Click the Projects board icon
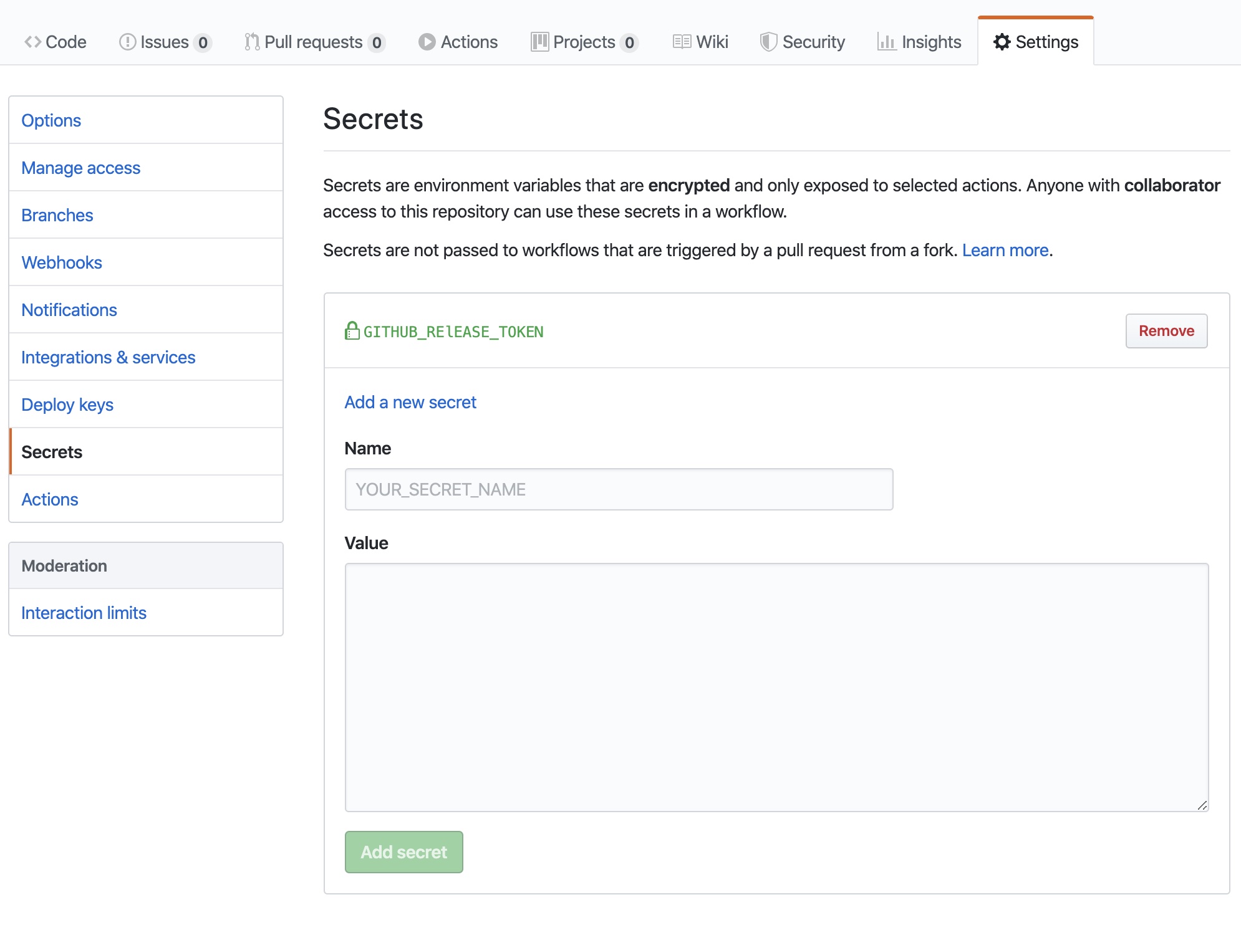This screenshot has width=1241, height=925. [x=539, y=42]
